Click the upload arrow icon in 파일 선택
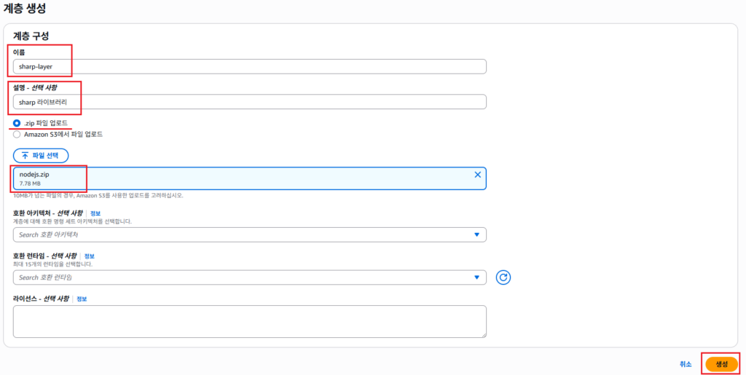This screenshot has height=375, width=746. [25, 155]
